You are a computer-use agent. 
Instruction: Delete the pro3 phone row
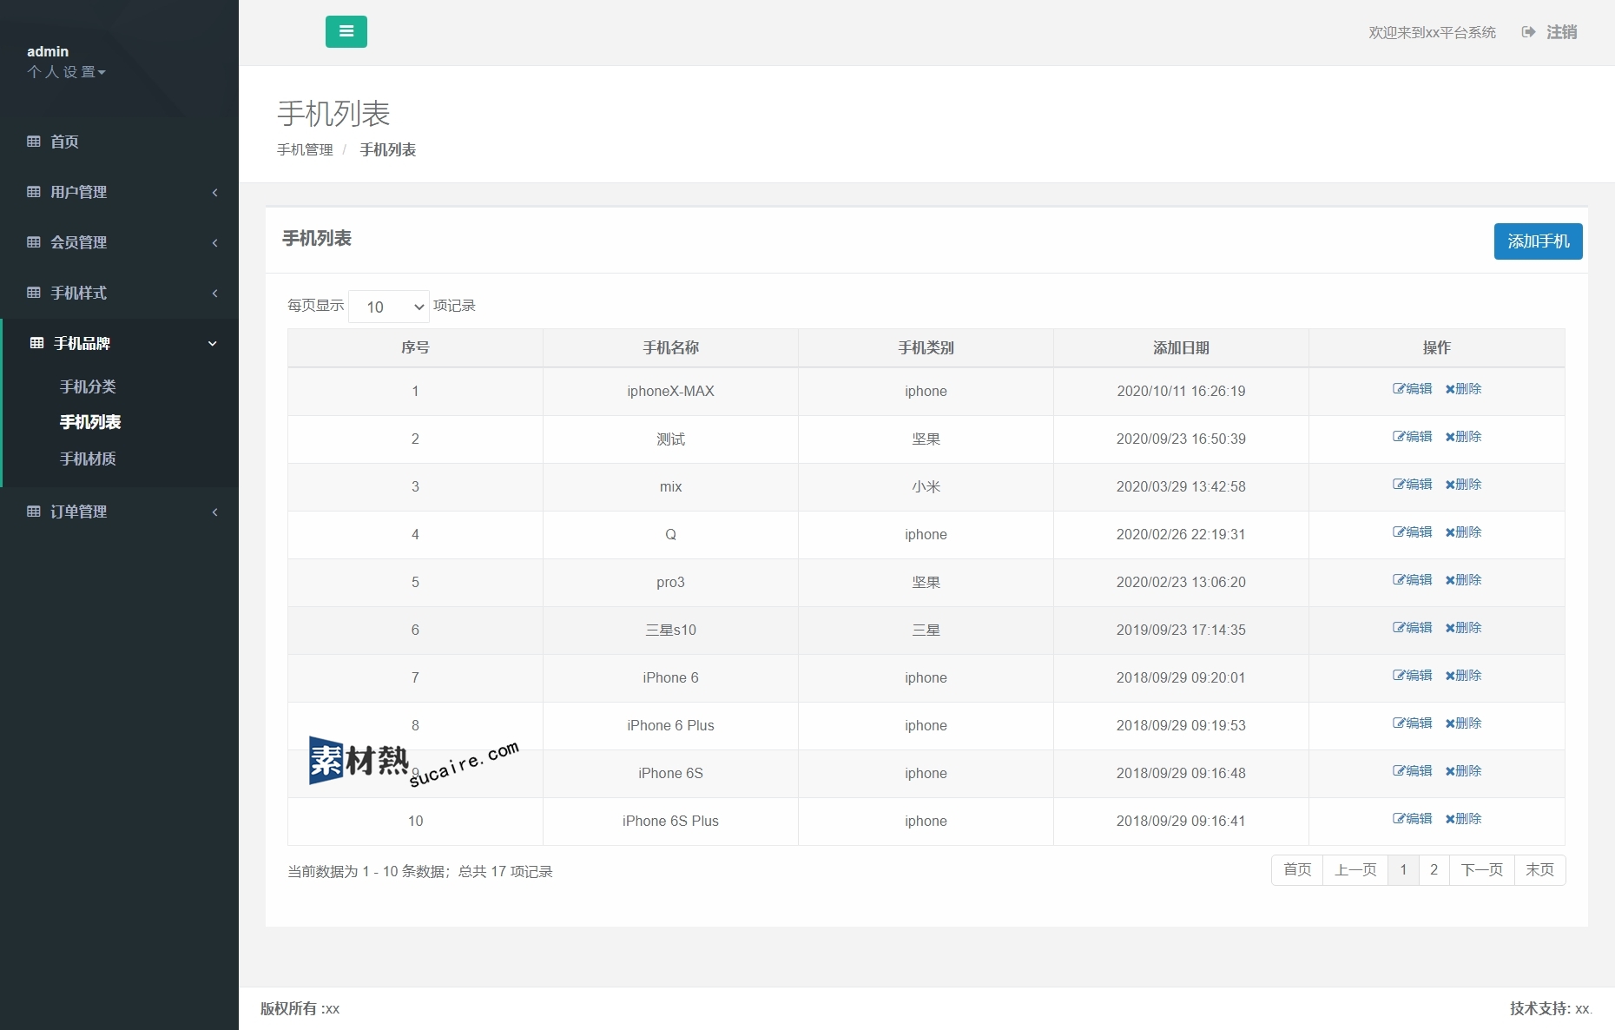1463,580
